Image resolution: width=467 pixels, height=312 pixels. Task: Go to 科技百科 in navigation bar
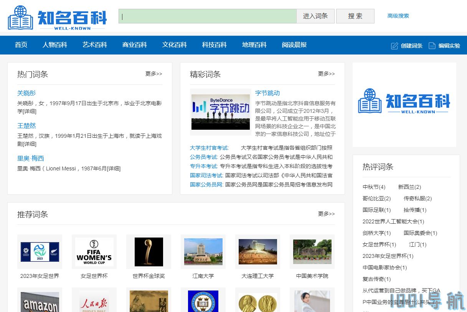(215, 45)
